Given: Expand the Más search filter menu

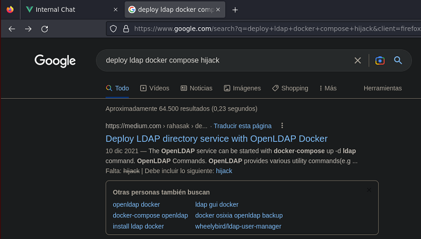Looking at the screenshot, I should pos(328,88).
